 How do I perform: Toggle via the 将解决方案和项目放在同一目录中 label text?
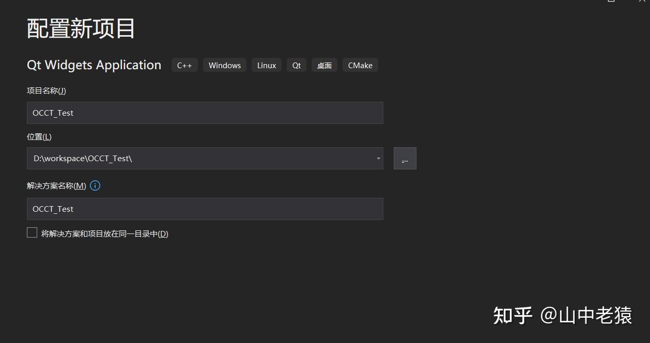tap(105, 233)
